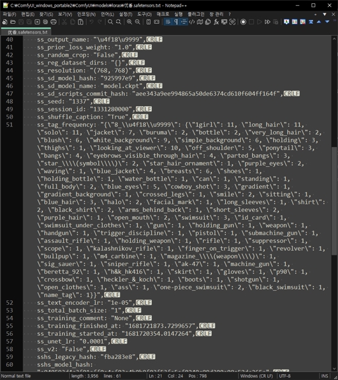Click the scrollbar down arrow
The width and height of the screenshot is (338, 380).
334,369
